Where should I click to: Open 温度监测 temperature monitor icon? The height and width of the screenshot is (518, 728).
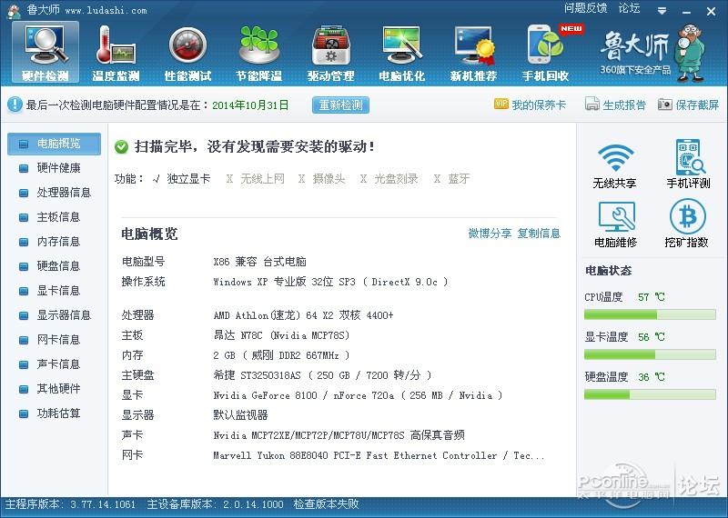116,53
